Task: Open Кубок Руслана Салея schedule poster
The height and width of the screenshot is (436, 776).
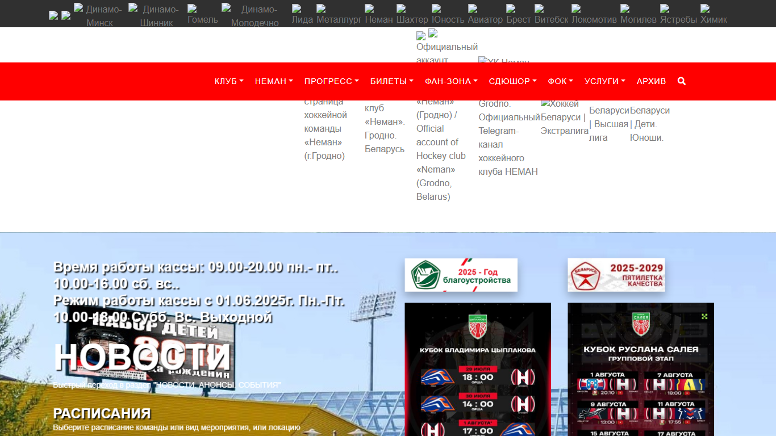Action: tap(641, 369)
